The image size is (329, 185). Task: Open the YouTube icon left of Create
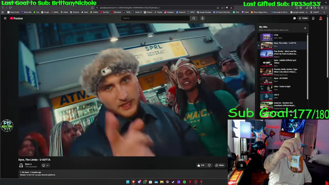tap(295, 18)
